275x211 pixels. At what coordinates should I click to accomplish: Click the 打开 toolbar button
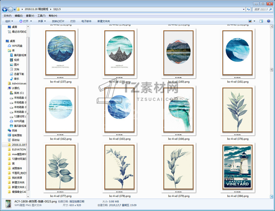[24, 21]
